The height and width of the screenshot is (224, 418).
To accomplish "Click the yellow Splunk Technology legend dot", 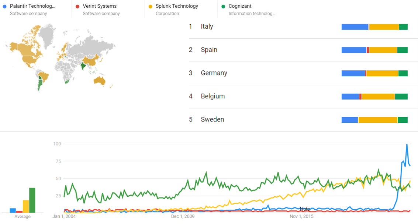I will 150,6.
